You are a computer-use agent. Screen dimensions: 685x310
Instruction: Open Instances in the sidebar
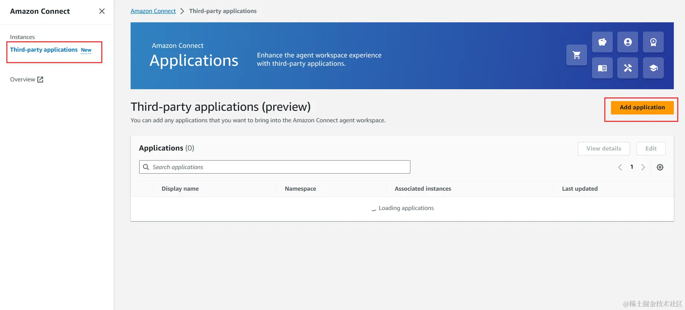22,37
